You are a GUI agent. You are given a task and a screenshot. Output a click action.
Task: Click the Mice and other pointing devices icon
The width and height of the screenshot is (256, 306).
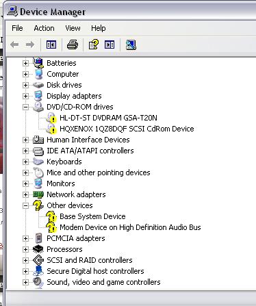tap(38, 173)
